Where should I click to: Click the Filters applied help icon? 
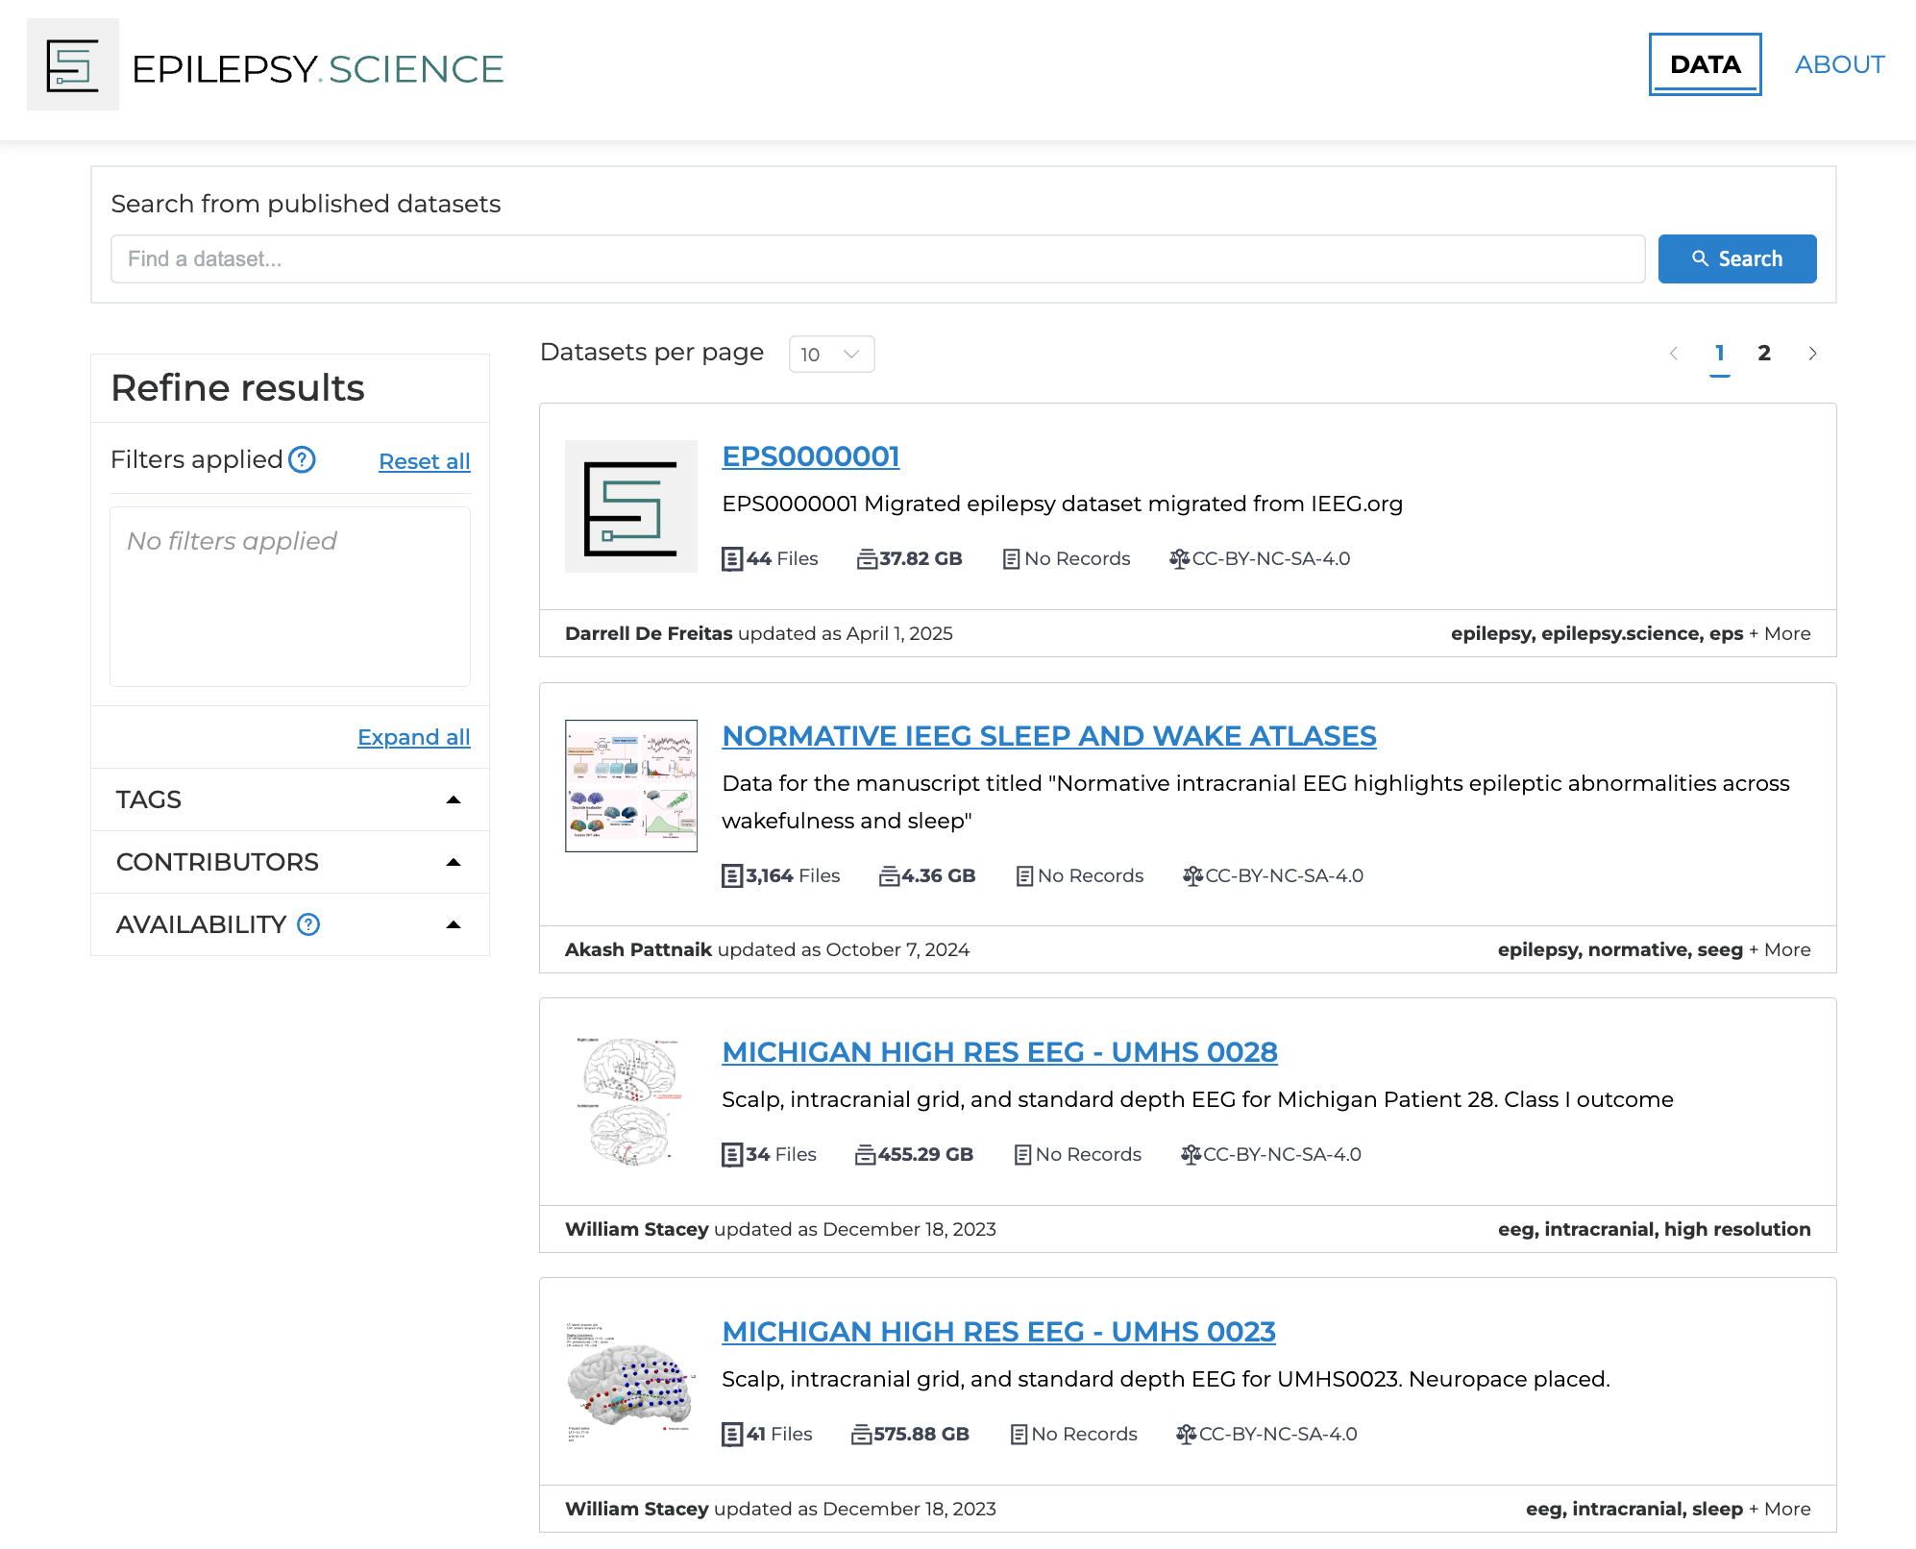tap(302, 459)
